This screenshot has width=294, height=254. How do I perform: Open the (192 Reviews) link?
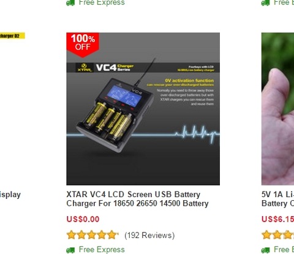point(149,235)
